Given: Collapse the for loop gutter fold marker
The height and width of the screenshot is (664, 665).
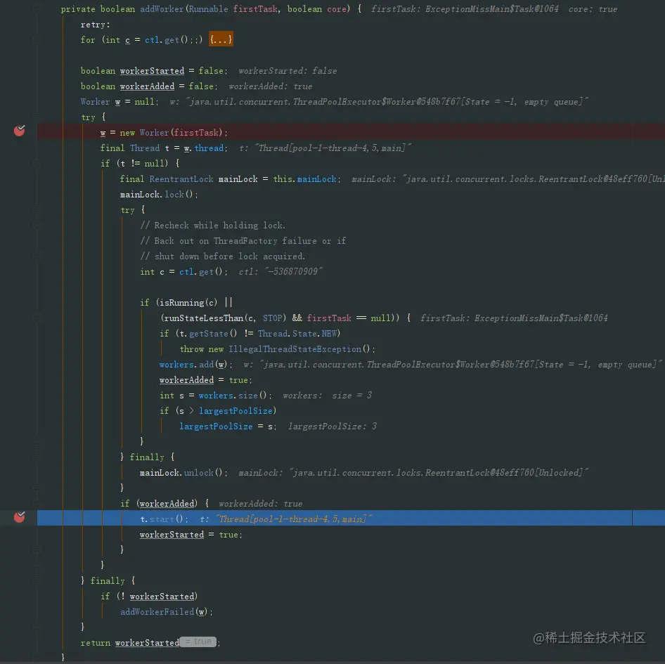Looking at the screenshot, I should (37, 39).
